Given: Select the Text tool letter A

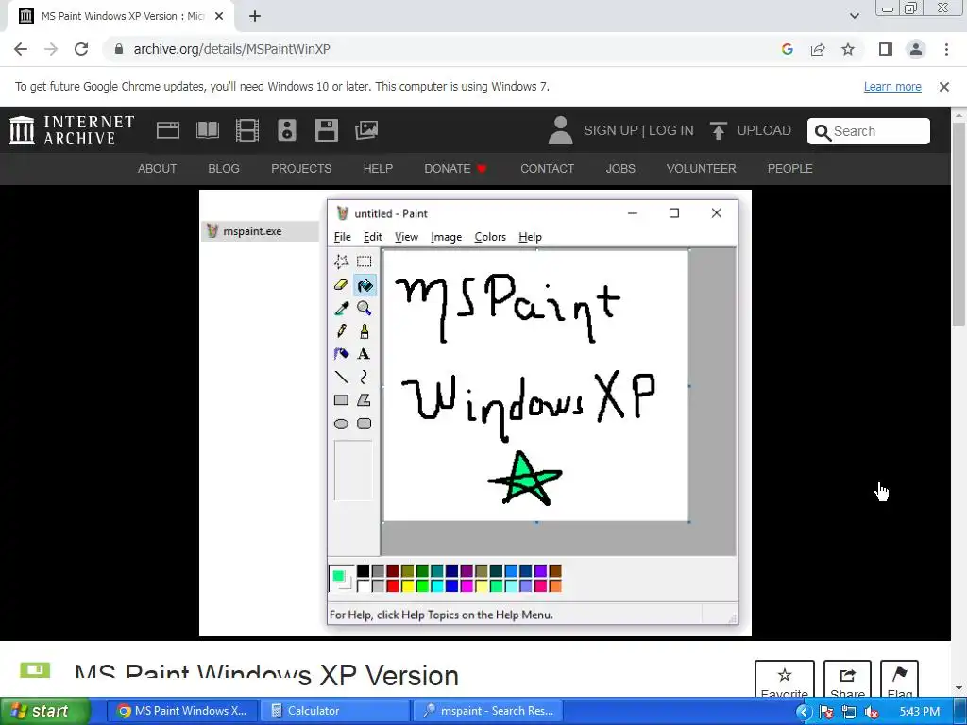Looking at the screenshot, I should [x=365, y=354].
